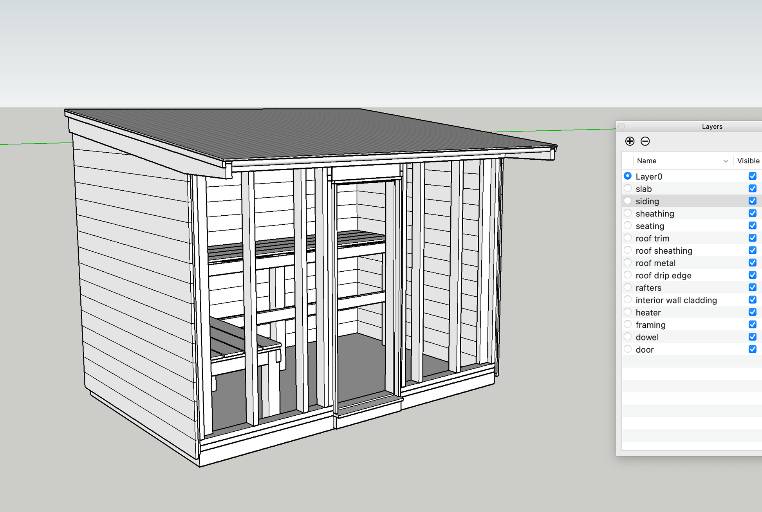This screenshot has width=762, height=512.
Task: Uncheck visibility for roof metal layer
Action: (x=752, y=263)
